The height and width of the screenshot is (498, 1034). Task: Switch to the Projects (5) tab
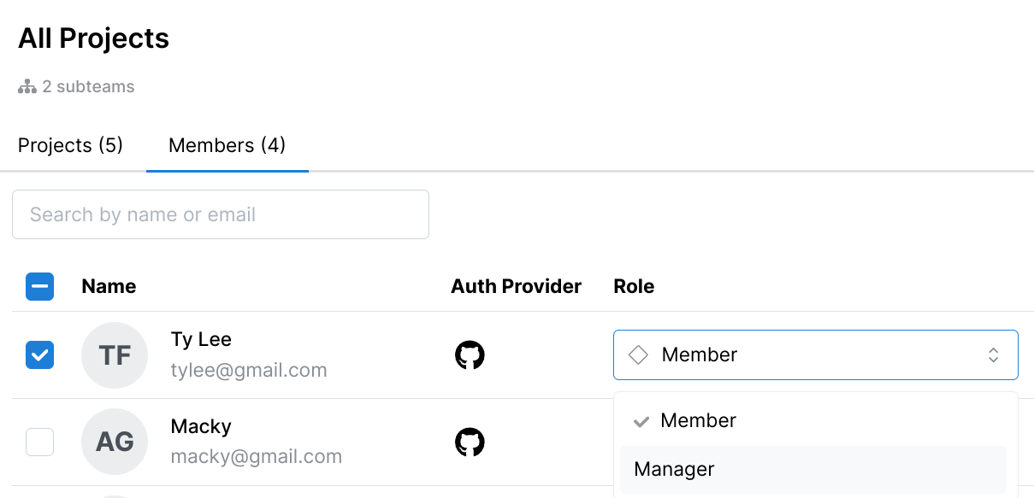(x=70, y=145)
